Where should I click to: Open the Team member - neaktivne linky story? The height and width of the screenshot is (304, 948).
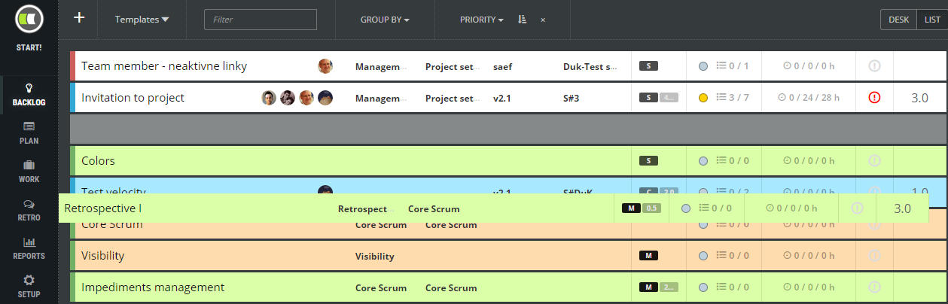pyautogui.click(x=164, y=66)
